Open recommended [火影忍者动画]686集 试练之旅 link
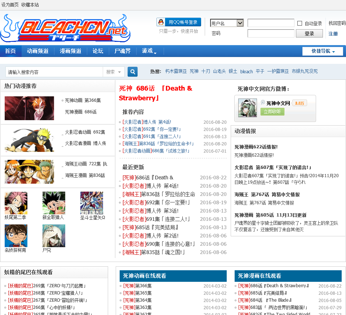 tap(156, 151)
